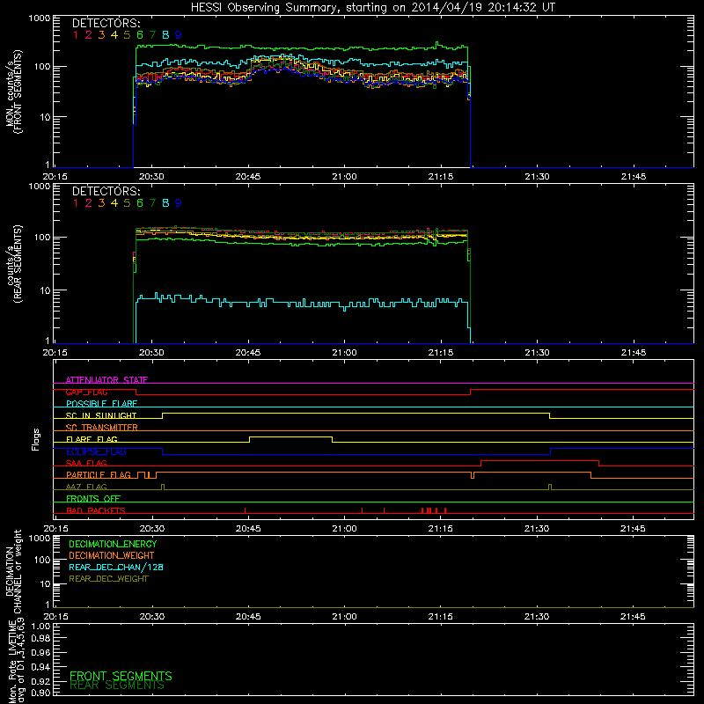Image resolution: width=704 pixels, height=704 pixels.
Task: Select detector 2 in rear segments legend
Action: [x=89, y=203]
